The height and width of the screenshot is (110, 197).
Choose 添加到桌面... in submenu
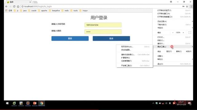point(135,50)
